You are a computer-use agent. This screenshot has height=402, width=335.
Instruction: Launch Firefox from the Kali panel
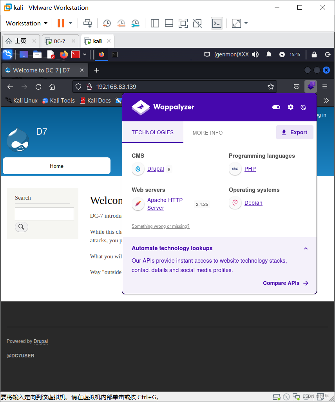(63, 54)
